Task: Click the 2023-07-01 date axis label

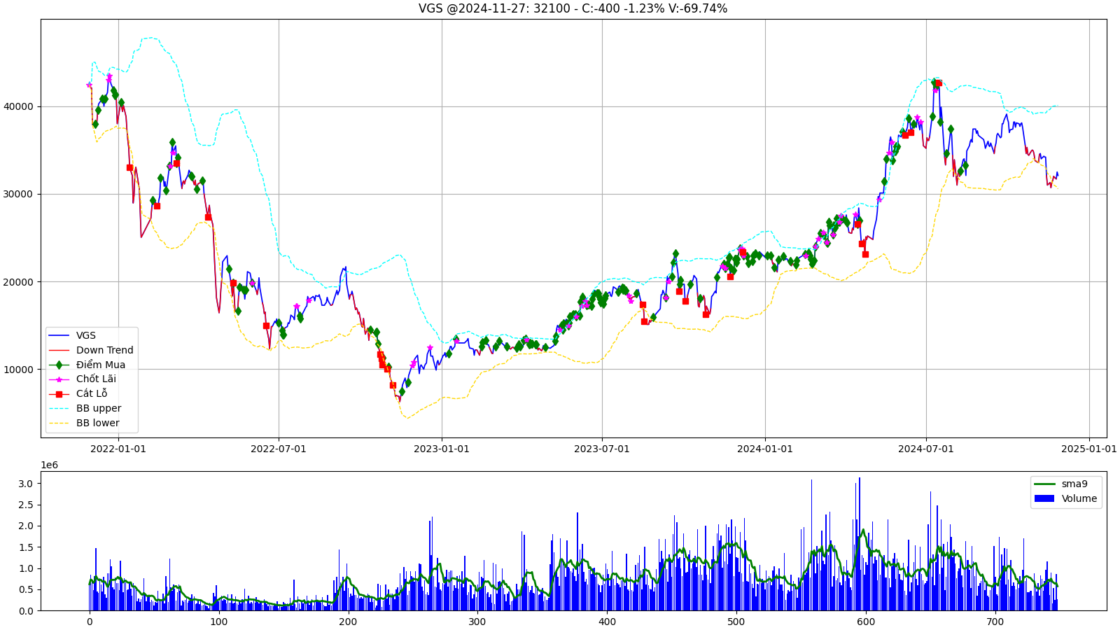Action: click(x=602, y=449)
